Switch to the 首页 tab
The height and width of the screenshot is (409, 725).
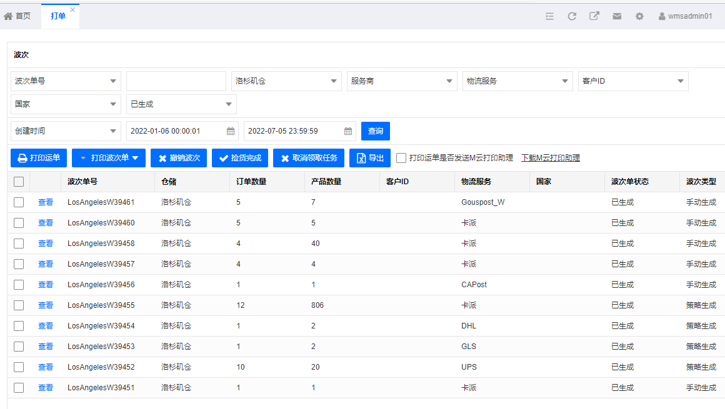tap(17, 16)
